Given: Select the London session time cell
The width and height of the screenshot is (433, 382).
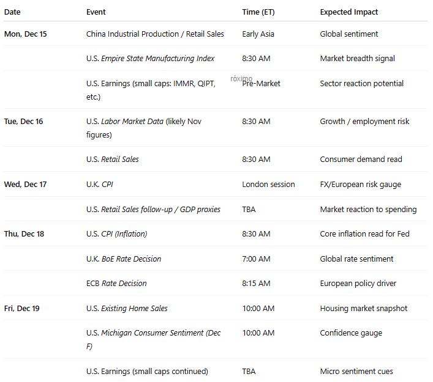Looking at the screenshot, I should coord(268,184).
